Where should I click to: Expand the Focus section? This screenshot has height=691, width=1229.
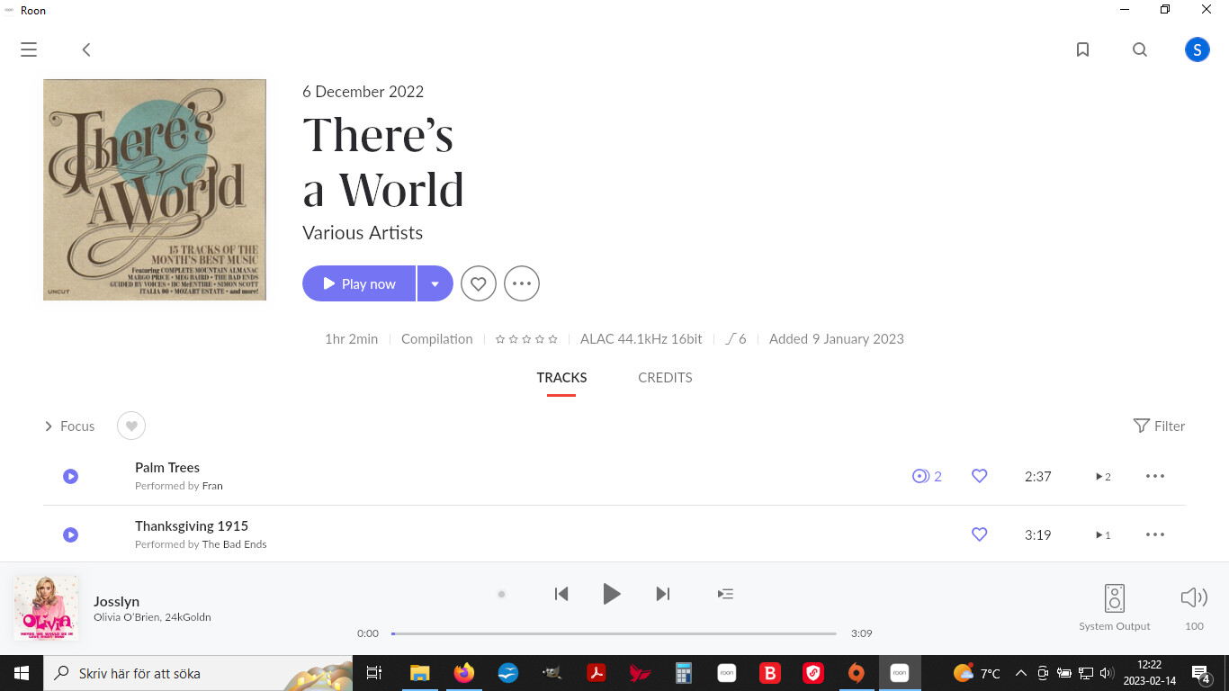[69, 426]
